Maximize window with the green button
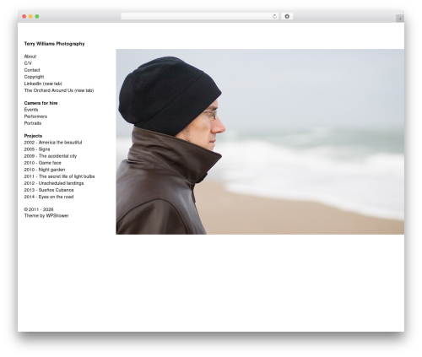Image resolution: width=422 pixels, height=357 pixels. click(x=37, y=16)
